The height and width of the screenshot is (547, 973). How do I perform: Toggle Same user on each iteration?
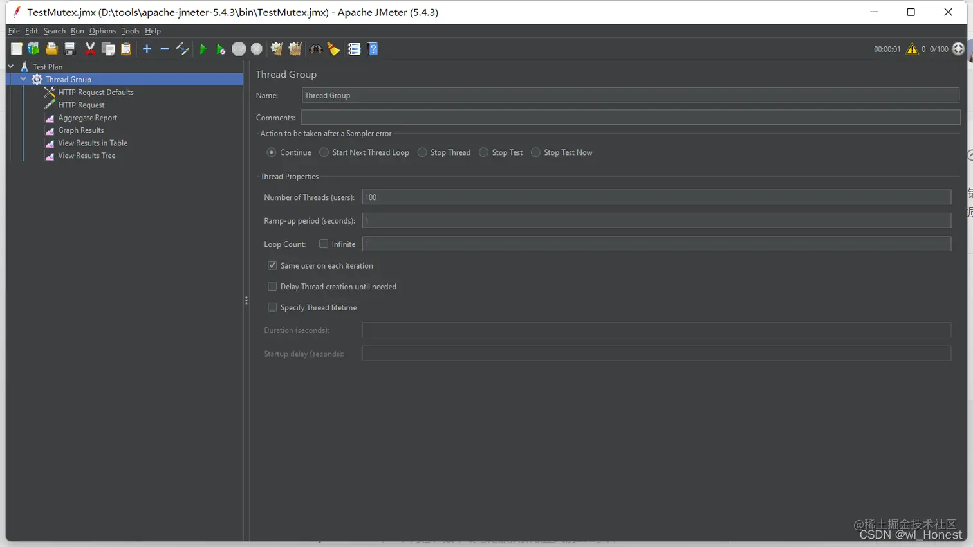tap(272, 265)
